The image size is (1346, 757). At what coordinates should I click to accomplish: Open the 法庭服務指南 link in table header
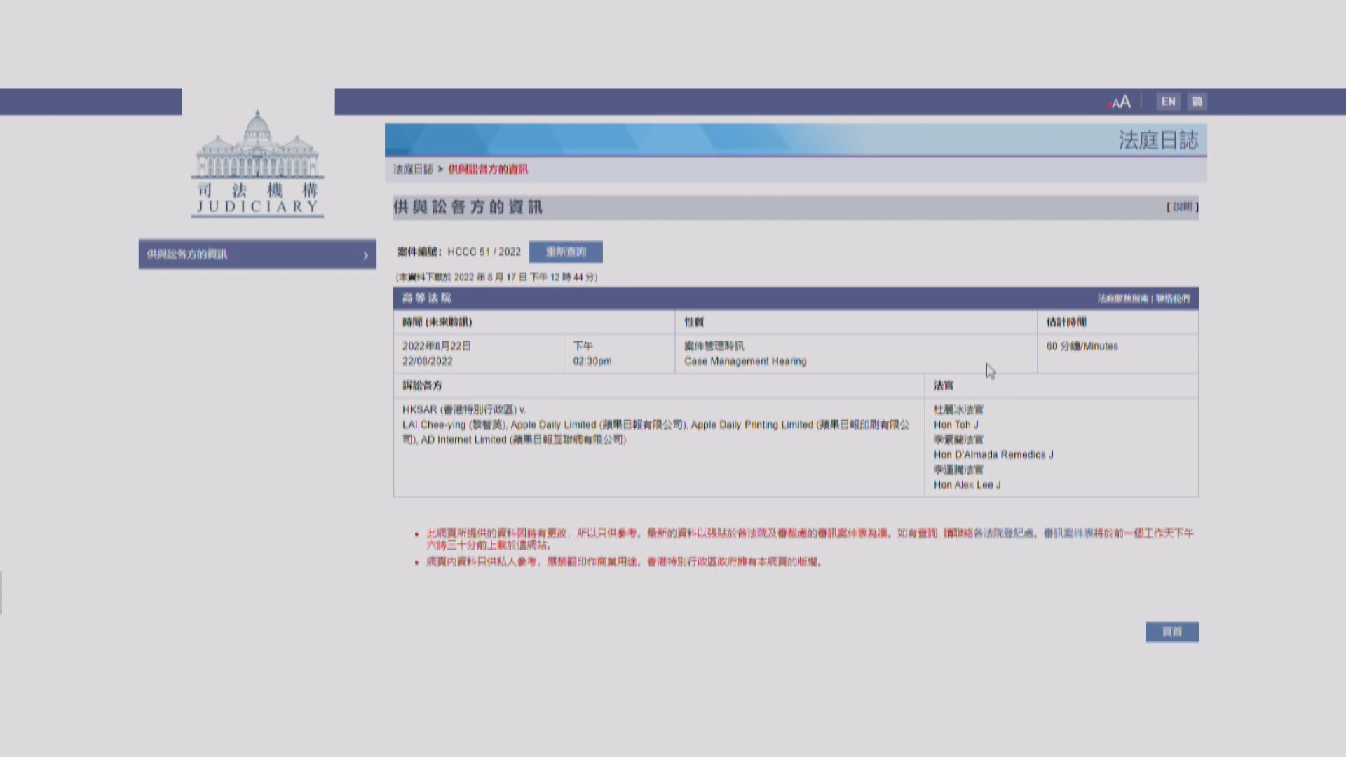[x=1123, y=299]
